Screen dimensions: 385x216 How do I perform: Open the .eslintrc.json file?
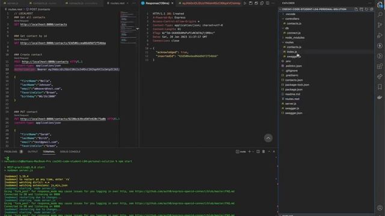pyautogui.click(x=294, y=66)
